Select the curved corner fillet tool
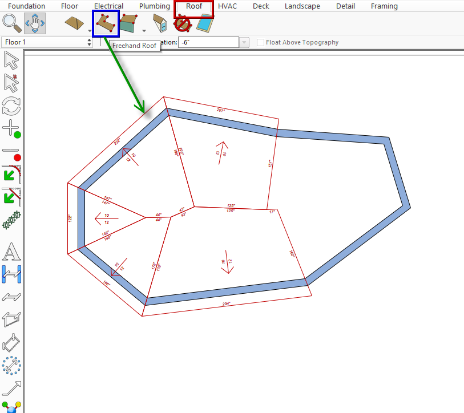 coord(11,174)
